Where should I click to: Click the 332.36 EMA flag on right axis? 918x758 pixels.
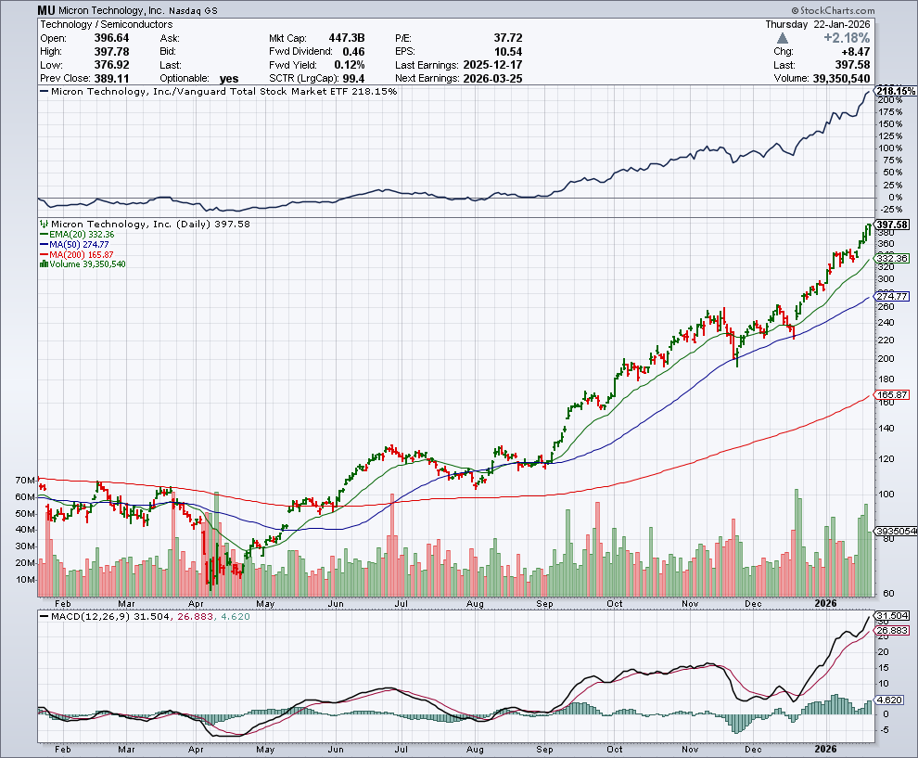(892, 258)
